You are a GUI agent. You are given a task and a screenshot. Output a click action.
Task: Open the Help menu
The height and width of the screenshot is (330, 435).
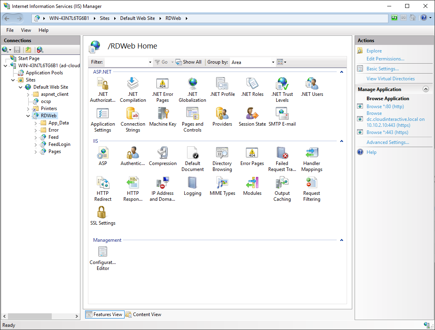(43, 30)
